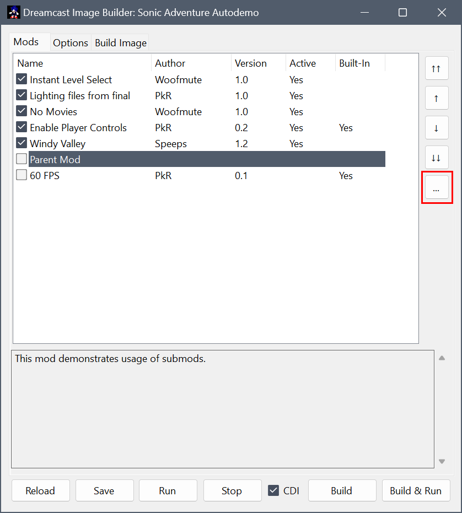Click the move-to-top double up arrow button
Screen dimensions: 462x513
[x=436, y=68]
